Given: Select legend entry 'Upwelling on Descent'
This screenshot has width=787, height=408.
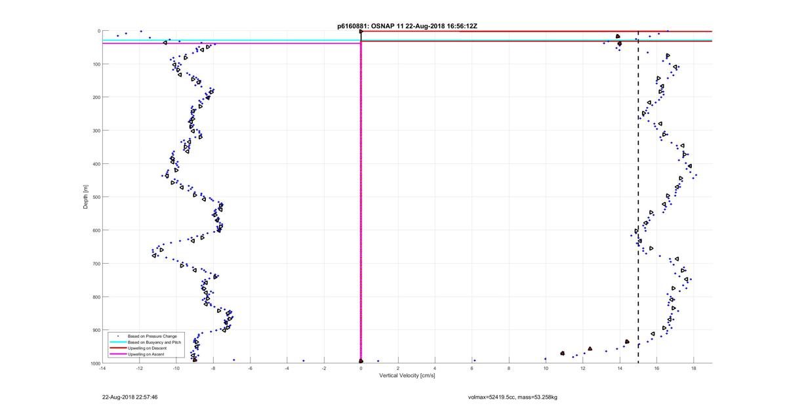Looking at the screenshot, I should tap(147, 348).
